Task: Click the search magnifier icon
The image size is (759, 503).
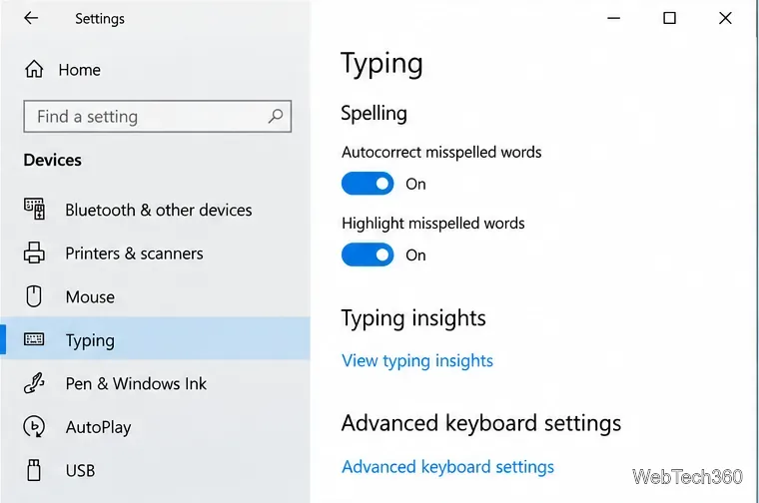Action: click(276, 116)
